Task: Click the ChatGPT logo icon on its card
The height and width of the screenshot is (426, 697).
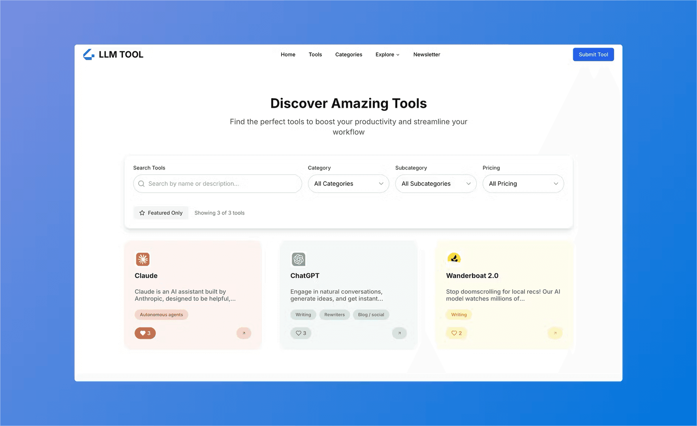Action: coord(299,259)
